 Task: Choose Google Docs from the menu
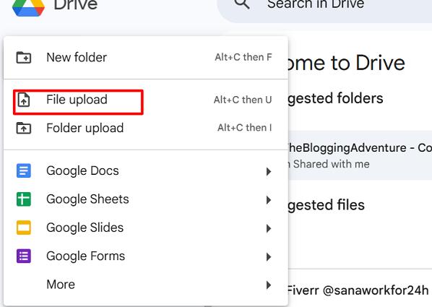point(146,170)
